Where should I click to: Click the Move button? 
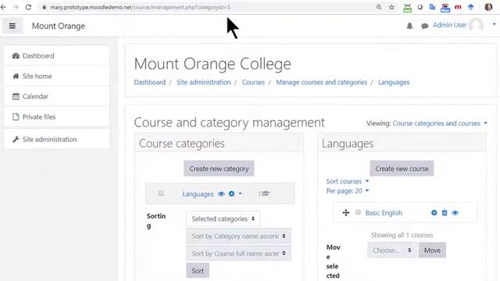click(x=432, y=250)
